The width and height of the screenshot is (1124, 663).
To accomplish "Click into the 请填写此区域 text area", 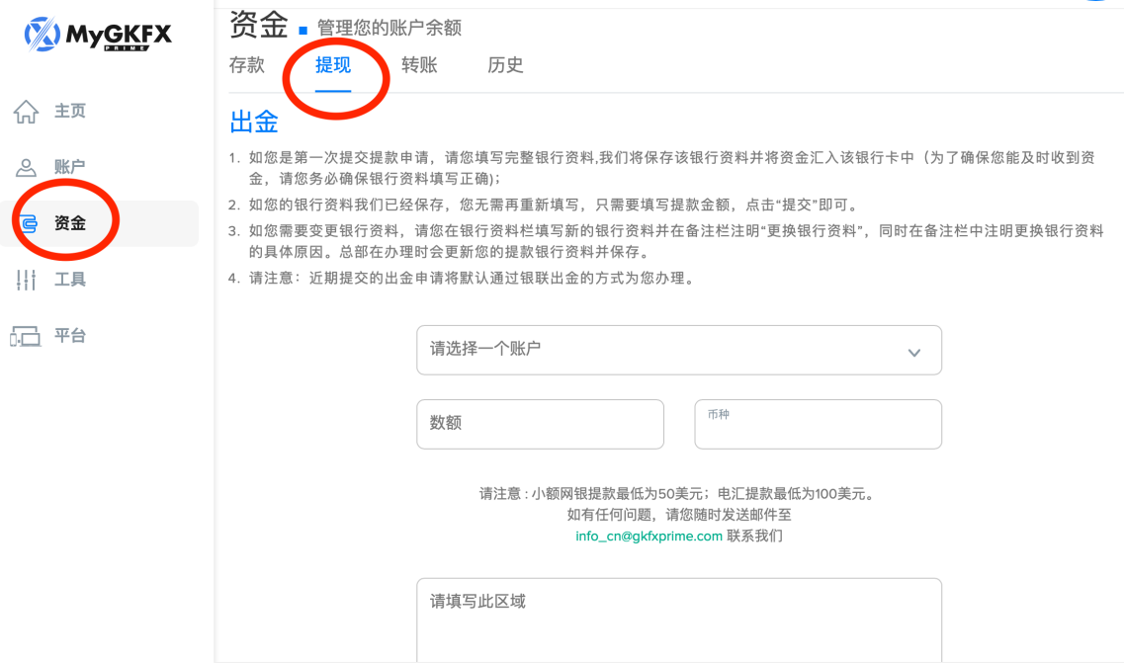I will tap(678, 621).
